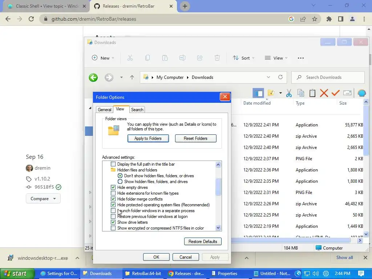
Task: Click the Classic Explorer folder options icon
Action: point(271,93)
